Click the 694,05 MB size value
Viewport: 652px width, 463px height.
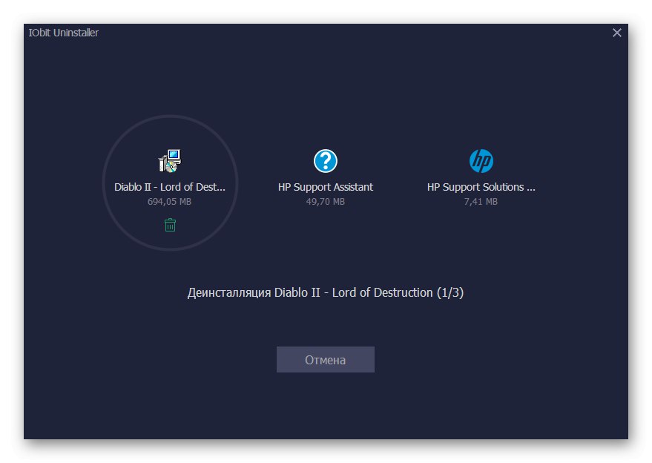coord(169,202)
